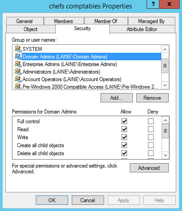The width and height of the screenshot is (182, 211).
Task: Click the Add... button
Action: (x=116, y=98)
